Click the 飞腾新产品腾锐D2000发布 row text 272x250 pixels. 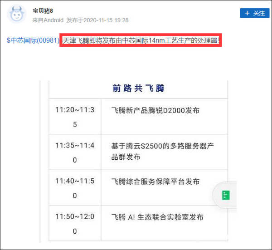155,110
